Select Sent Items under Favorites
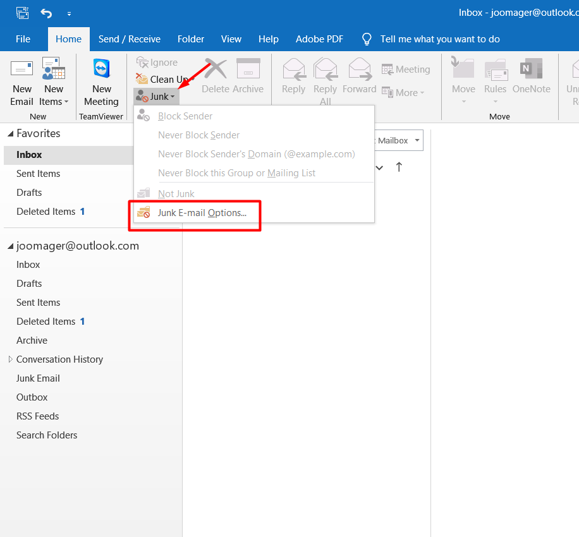579x537 pixels. (38, 174)
